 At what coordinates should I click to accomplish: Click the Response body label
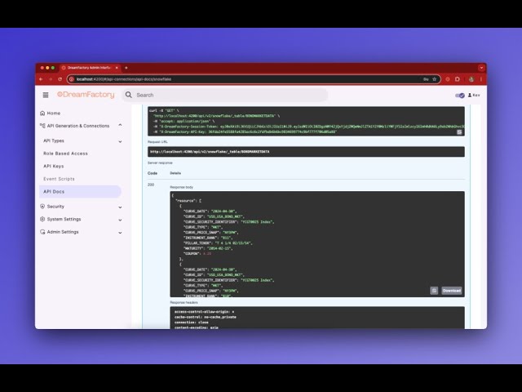pos(181,187)
